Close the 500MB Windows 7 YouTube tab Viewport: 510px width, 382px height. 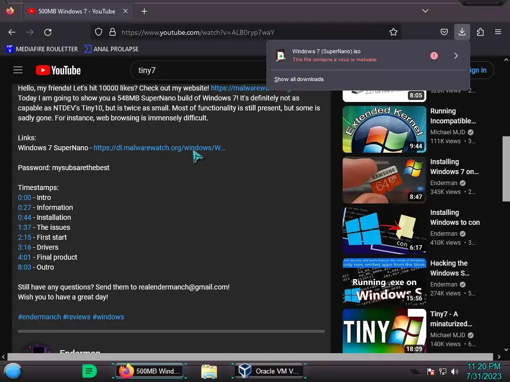tap(125, 11)
